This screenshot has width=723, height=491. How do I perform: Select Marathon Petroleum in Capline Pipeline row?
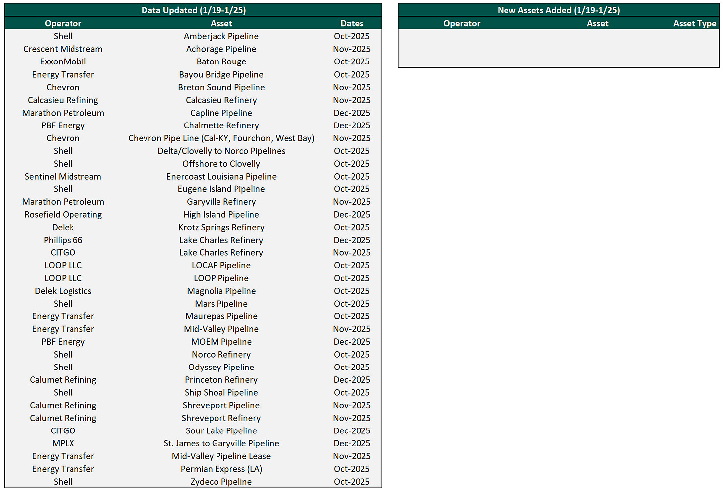63,113
